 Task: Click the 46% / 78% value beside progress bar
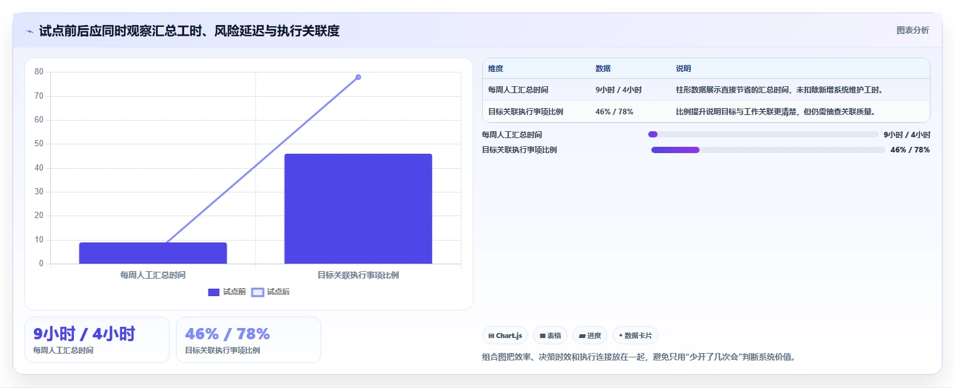910,150
